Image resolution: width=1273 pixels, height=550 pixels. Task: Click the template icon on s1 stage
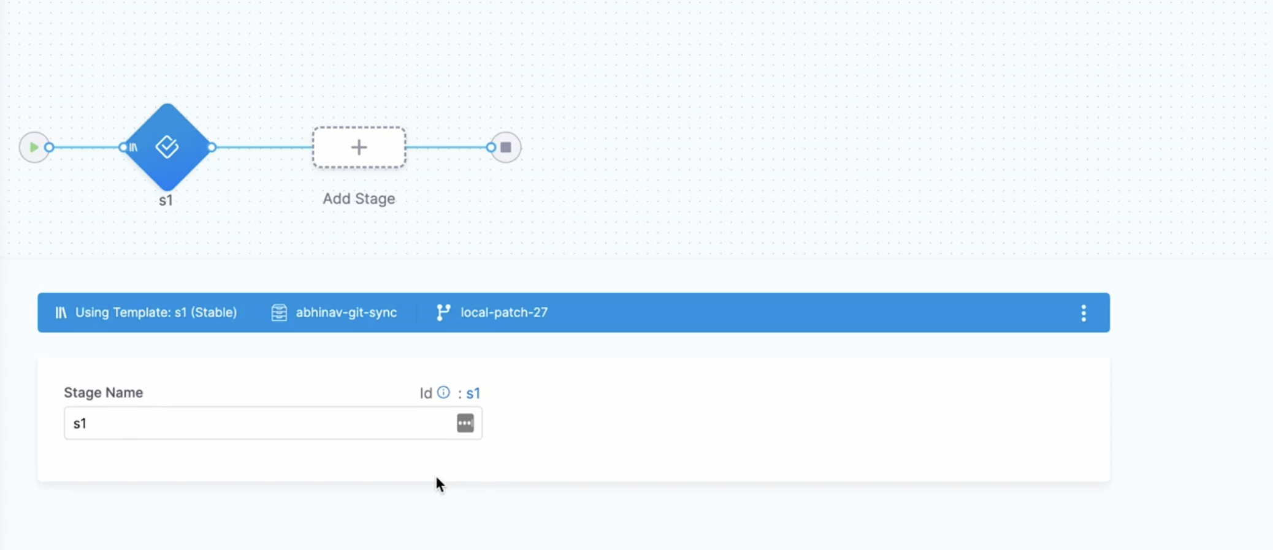point(133,148)
